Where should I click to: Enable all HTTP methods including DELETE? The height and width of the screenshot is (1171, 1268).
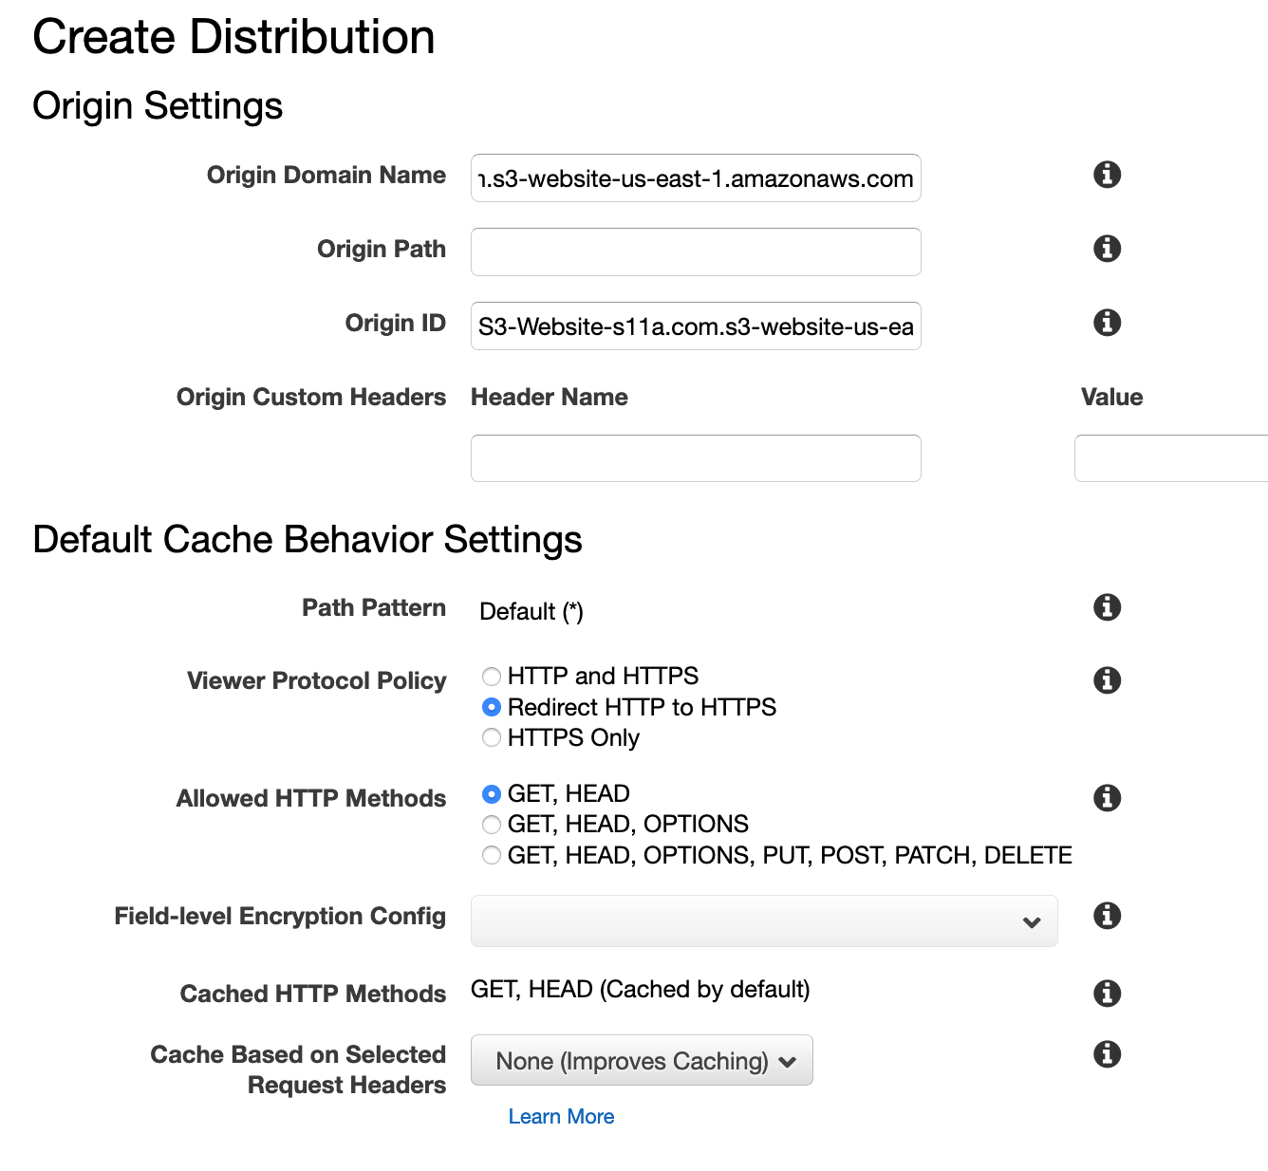pos(492,856)
